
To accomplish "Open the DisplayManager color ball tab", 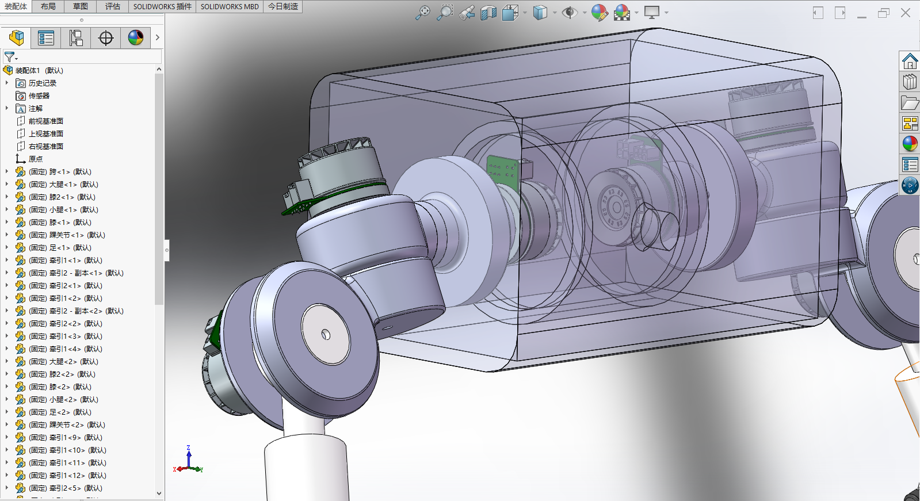I will tap(136, 38).
